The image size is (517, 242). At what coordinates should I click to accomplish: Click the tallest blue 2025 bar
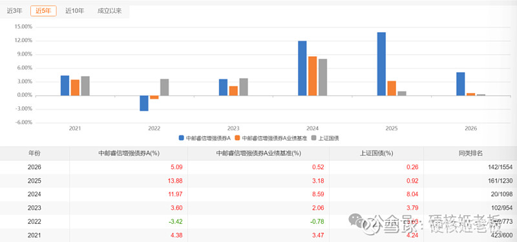point(381,64)
